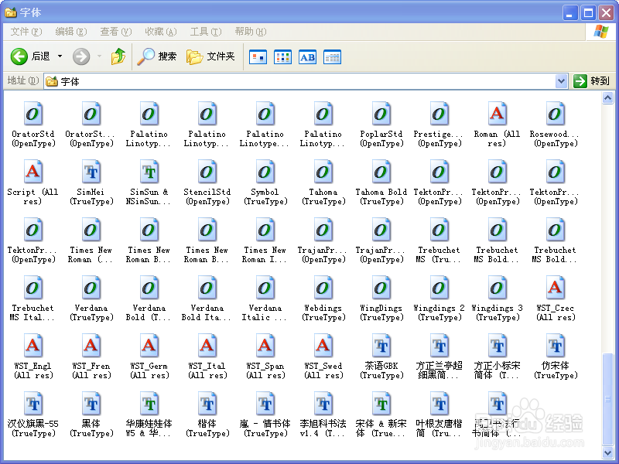619x464 pixels.
Task: Select the 叶根友唐楷简 font icon
Action: click(439, 404)
